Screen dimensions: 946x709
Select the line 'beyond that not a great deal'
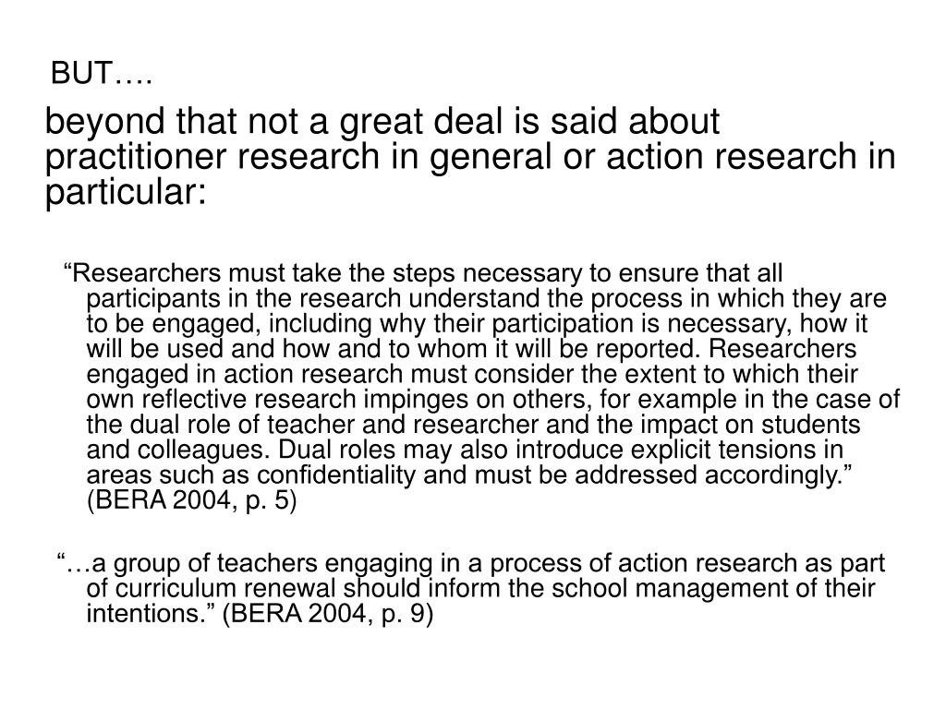[382, 122]
